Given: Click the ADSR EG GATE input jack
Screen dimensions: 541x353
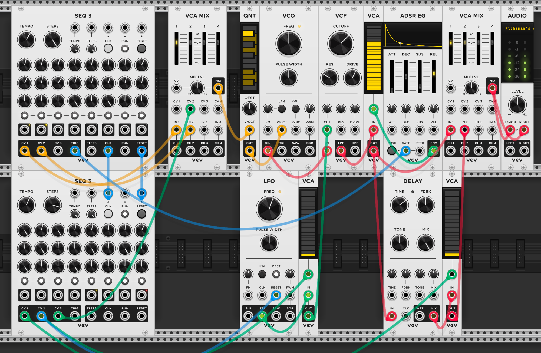Looking at the screenshot, I should click(405, 151).
